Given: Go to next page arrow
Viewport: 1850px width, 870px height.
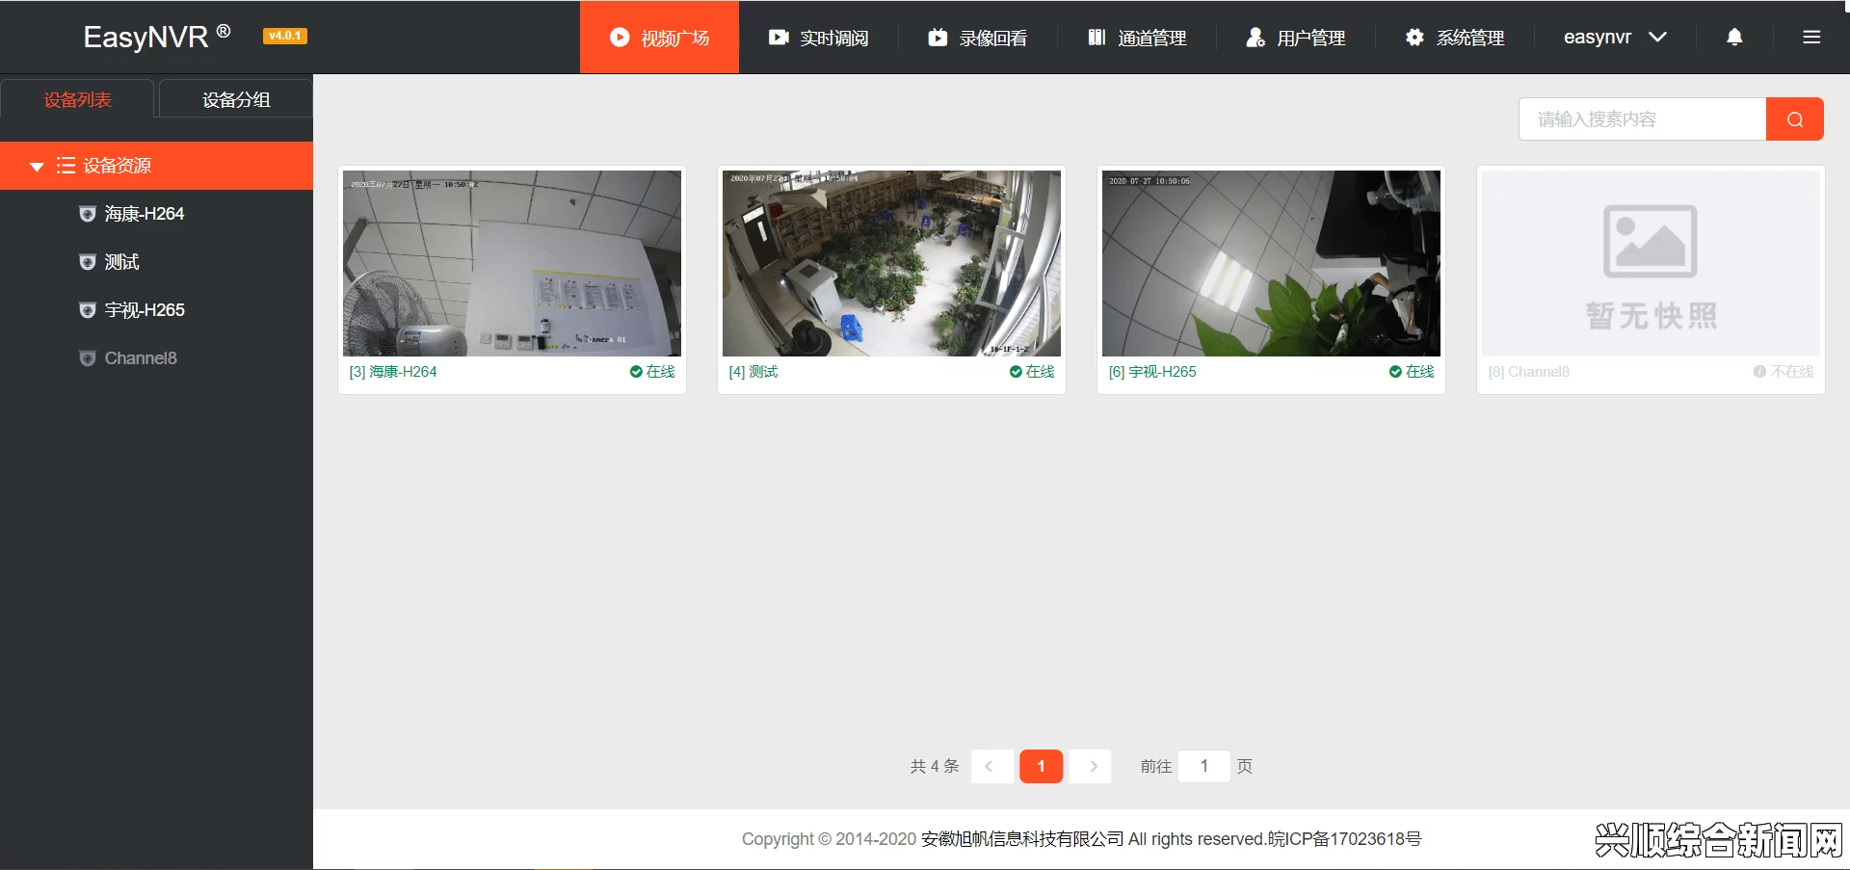Looking at the screenshot, I should coord(1091,766).
